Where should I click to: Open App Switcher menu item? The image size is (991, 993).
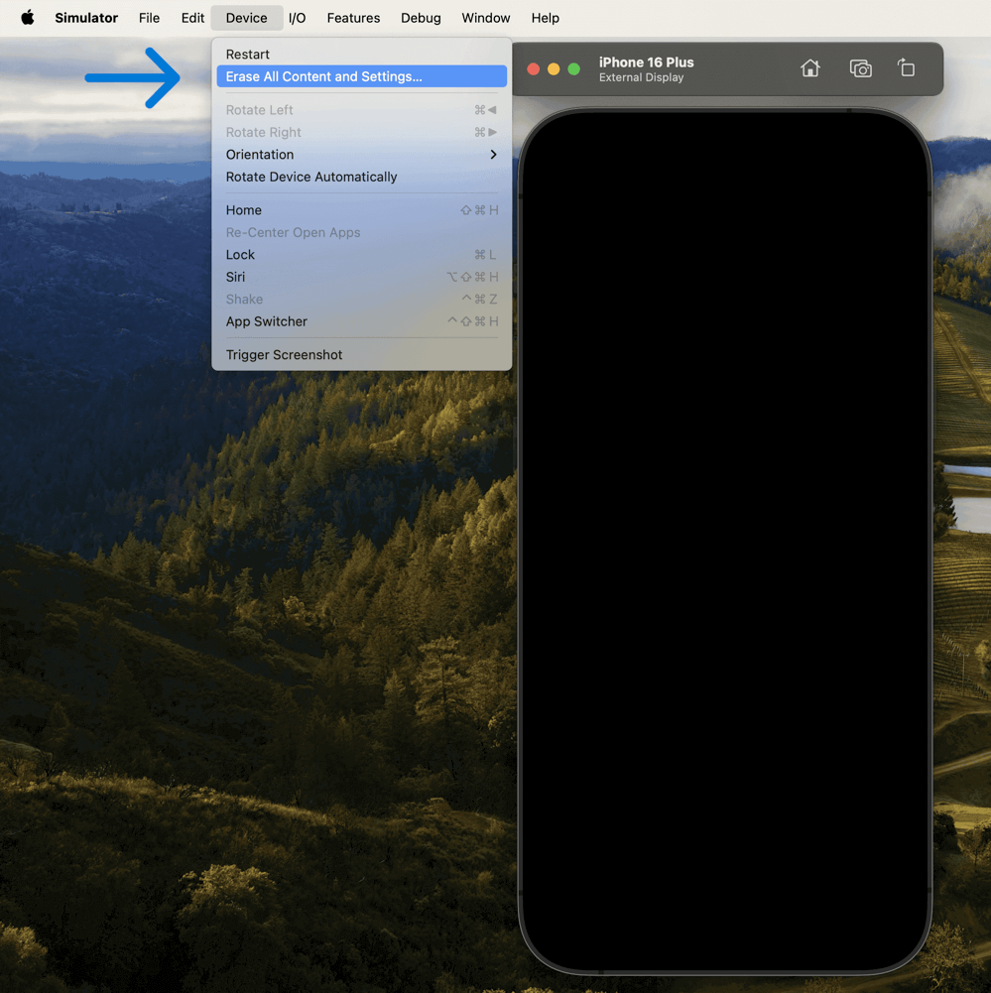pyautogui.click(x=267, y=321)
